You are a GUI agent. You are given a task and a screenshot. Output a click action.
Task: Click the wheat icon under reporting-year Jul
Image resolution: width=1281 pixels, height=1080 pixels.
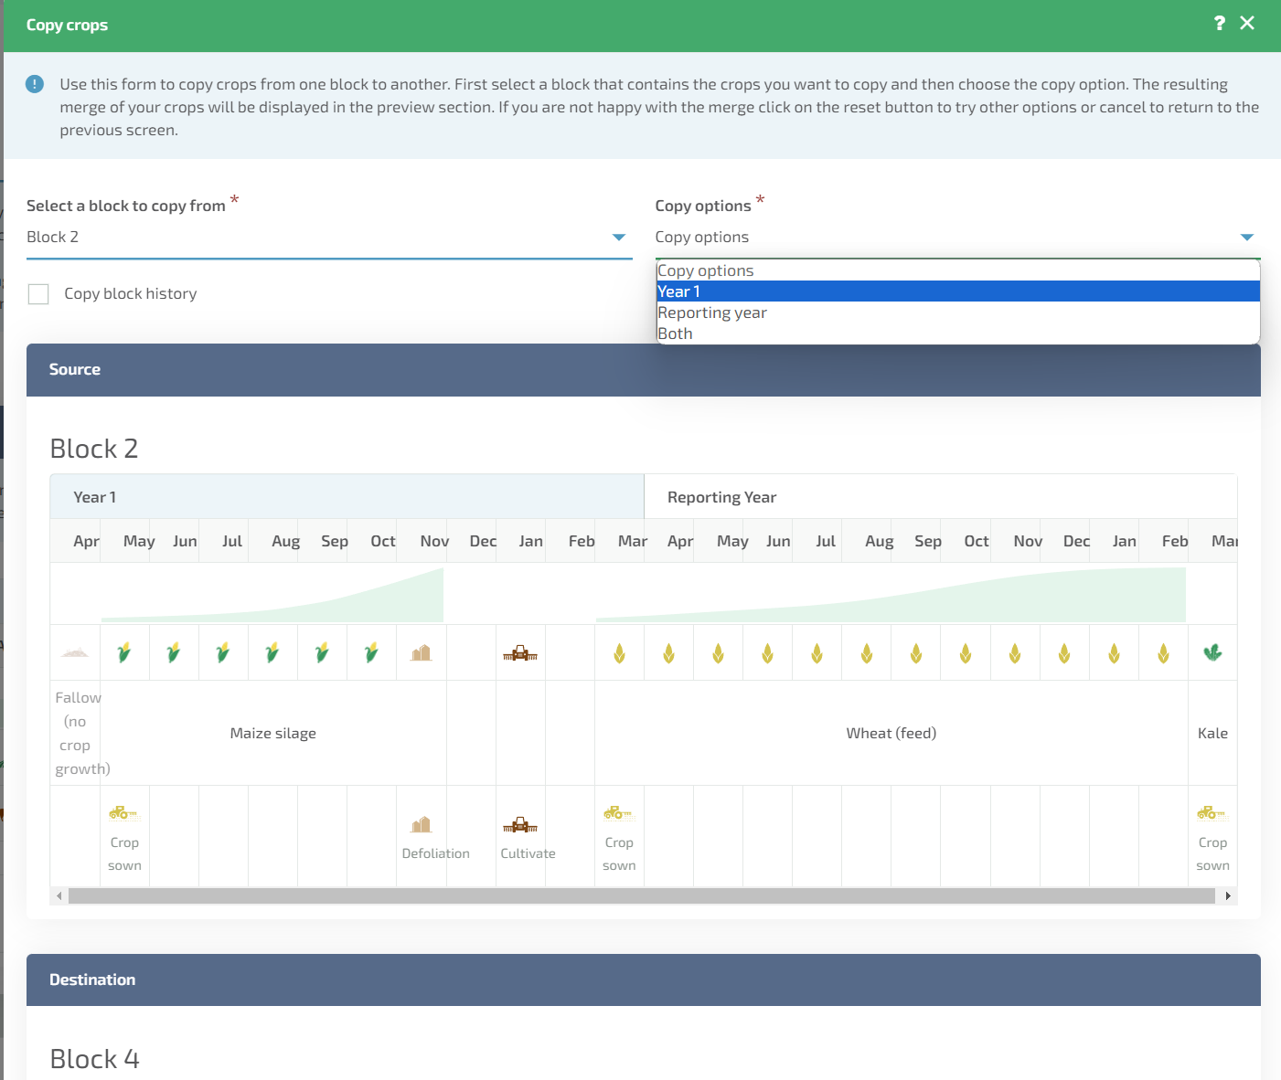[x=817, y=653]
